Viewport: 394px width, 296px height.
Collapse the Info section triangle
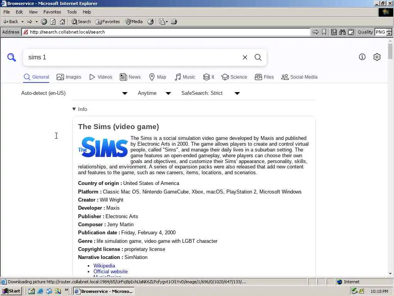[74, 109]
